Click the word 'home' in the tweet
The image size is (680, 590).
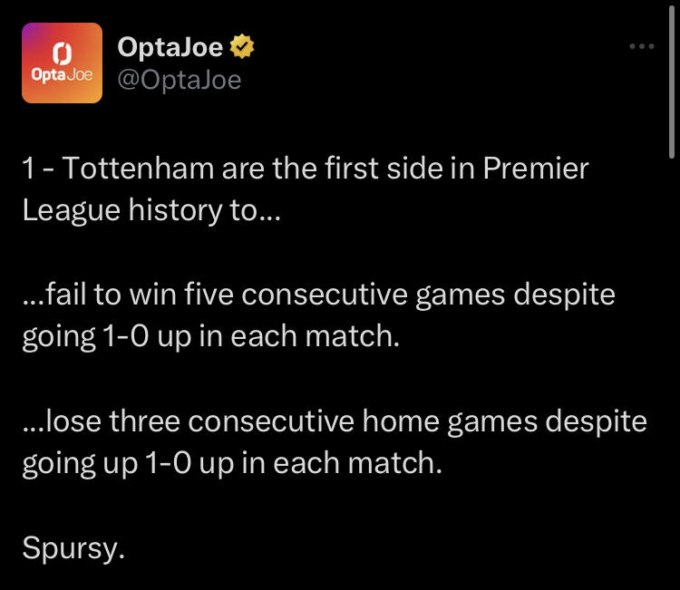tap(401, 421)
